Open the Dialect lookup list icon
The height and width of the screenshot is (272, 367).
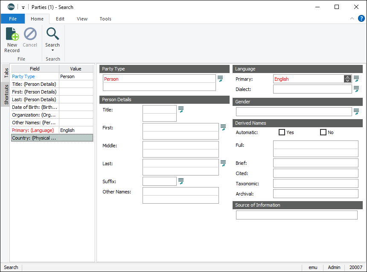point(357,89)
